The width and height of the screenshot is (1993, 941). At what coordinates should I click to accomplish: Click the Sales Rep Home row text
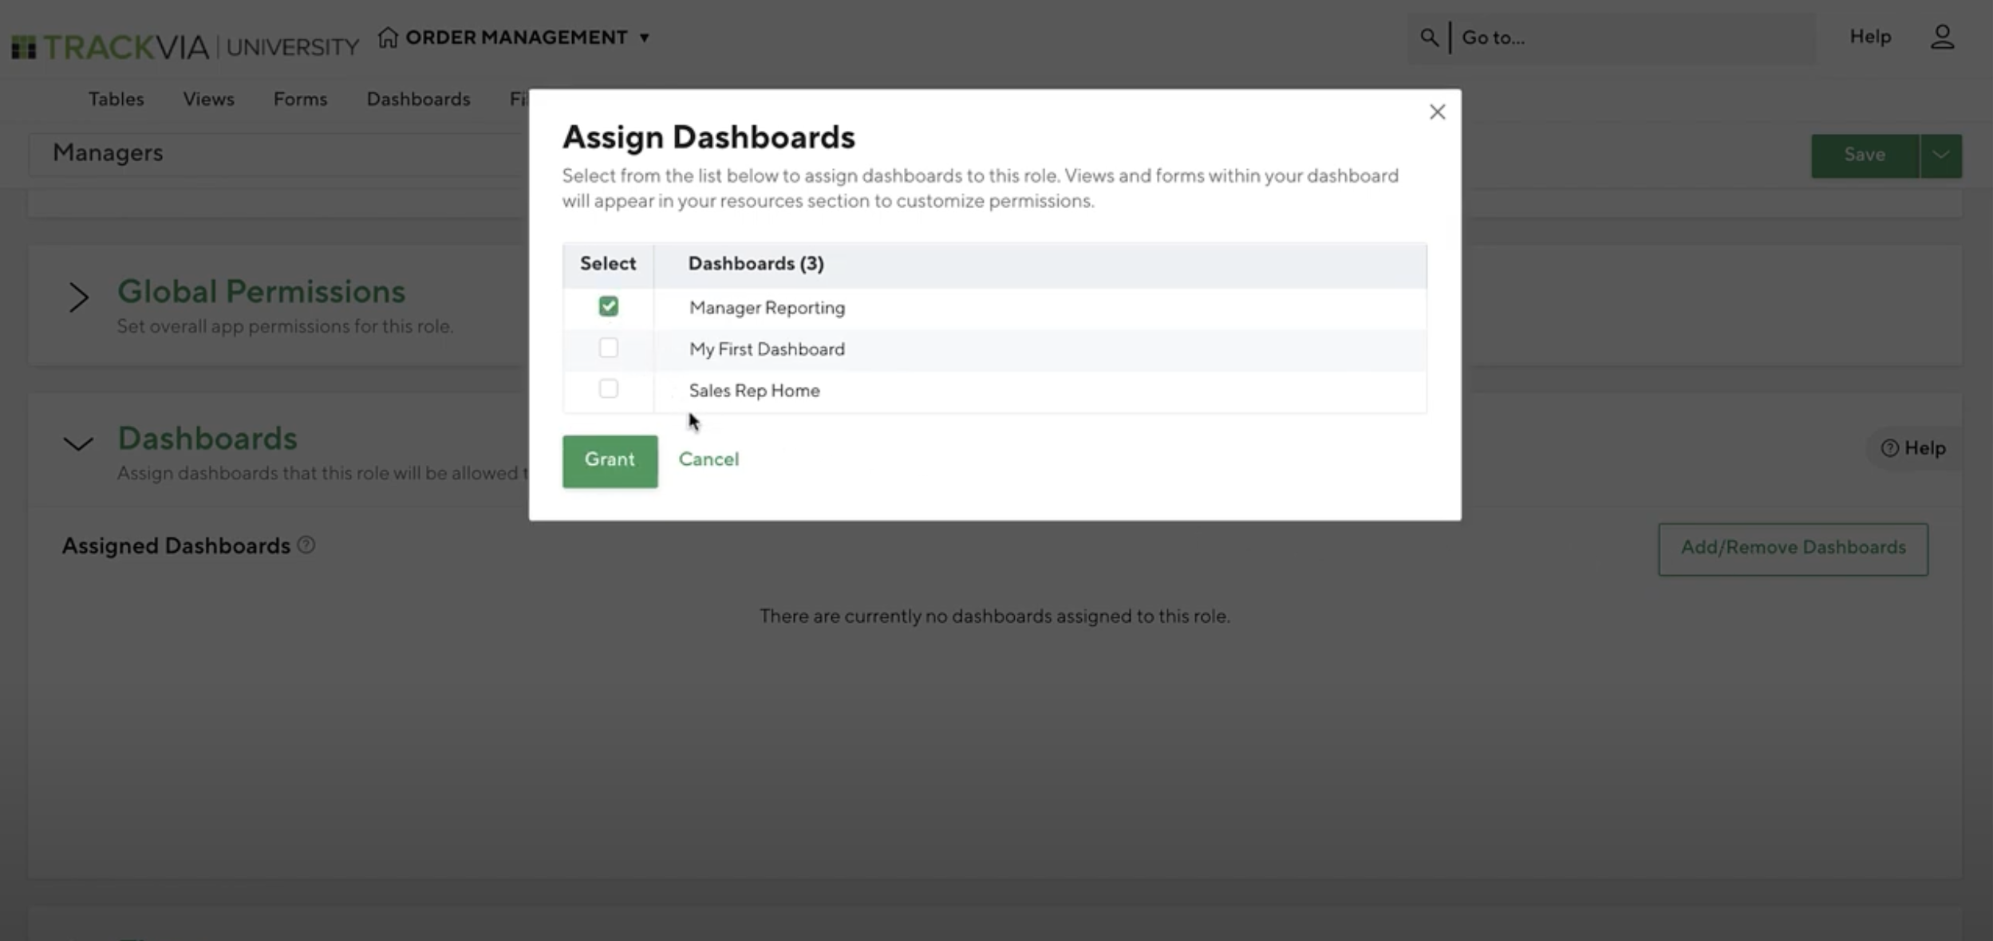pos(754,391)
